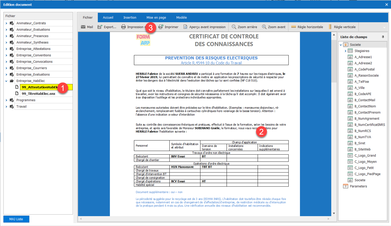Click the C_Logo_PiedPage binary field icon

350,174
